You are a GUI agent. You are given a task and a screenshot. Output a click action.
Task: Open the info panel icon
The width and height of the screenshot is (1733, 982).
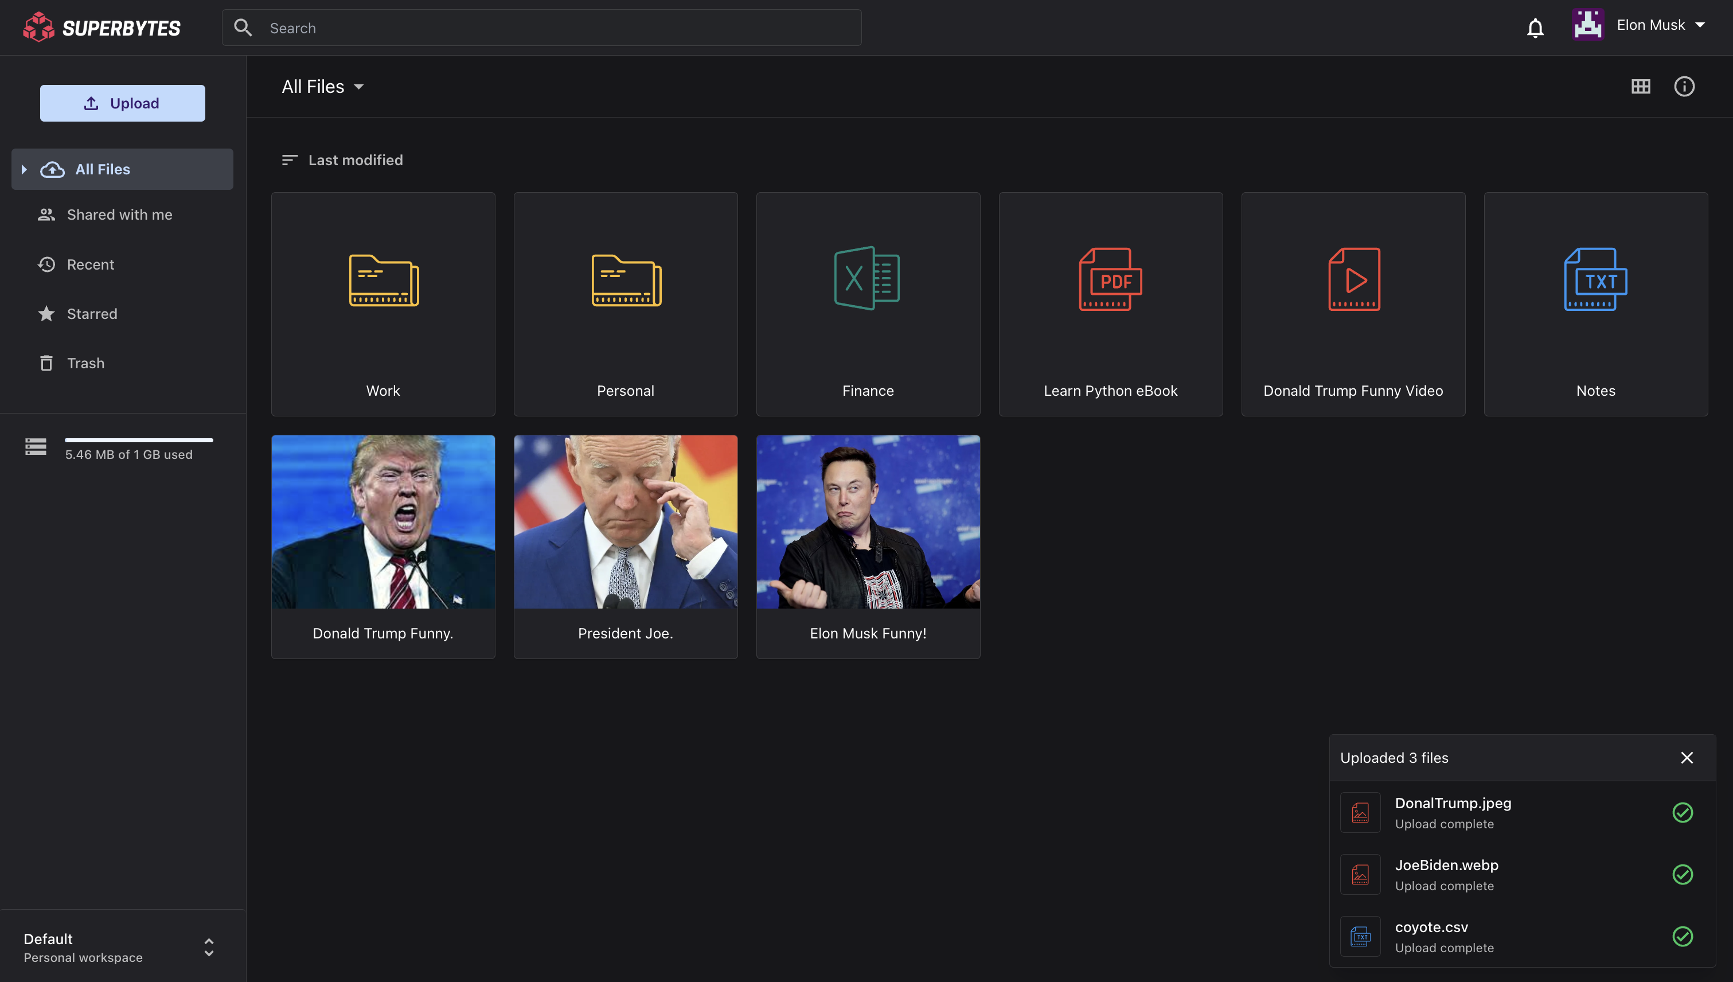[1684, 87]
